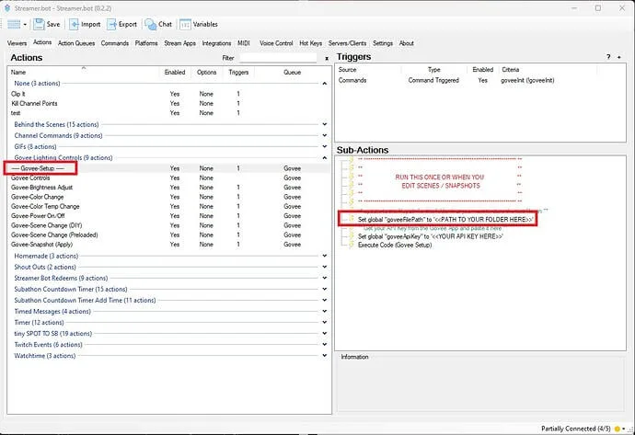The width and height of the screenshot is (635, 435).
Task: Expand the Timed Messages group
Action: point(324,311)
